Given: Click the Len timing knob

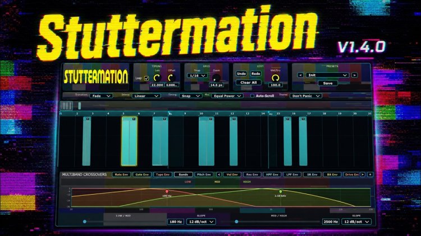Looking at the screenshot, I should click(x=157, y=78).
